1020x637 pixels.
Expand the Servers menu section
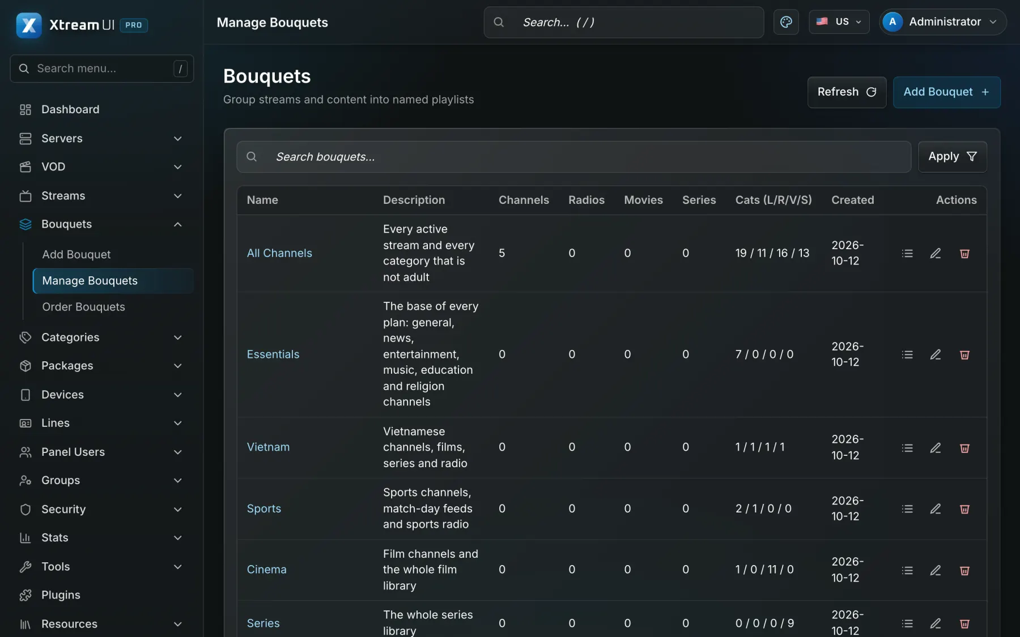(102, 138)
